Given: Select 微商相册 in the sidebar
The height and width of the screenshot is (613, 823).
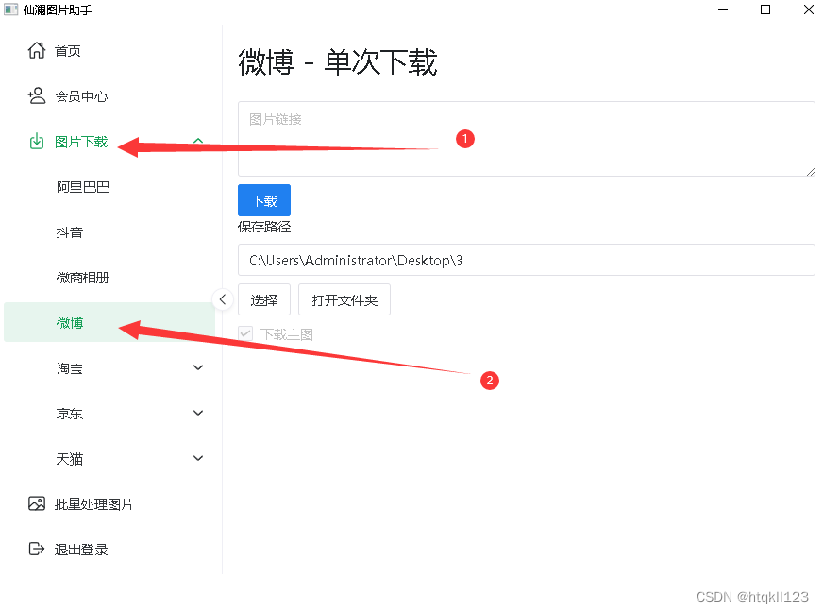Looking at the screenshot, I should tap(109, 278).
